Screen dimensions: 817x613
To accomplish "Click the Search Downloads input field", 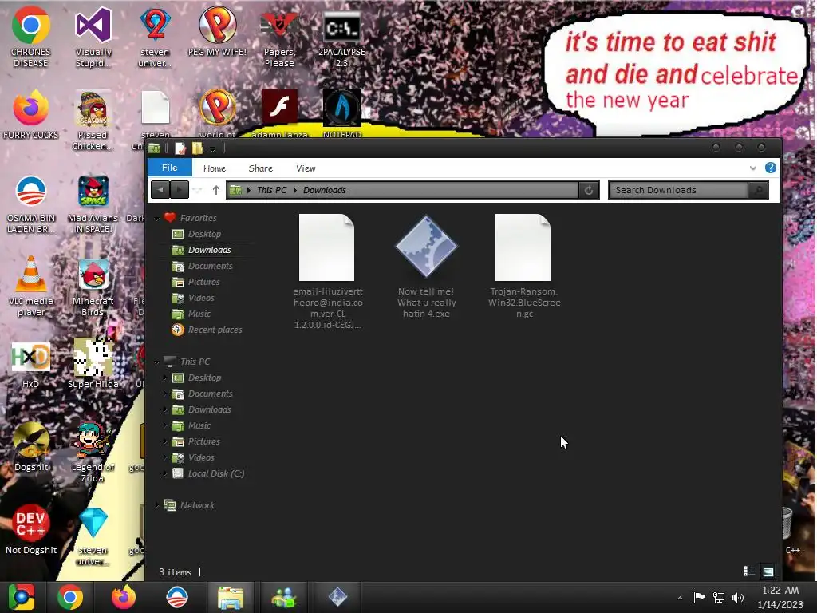I will [678, 190].
